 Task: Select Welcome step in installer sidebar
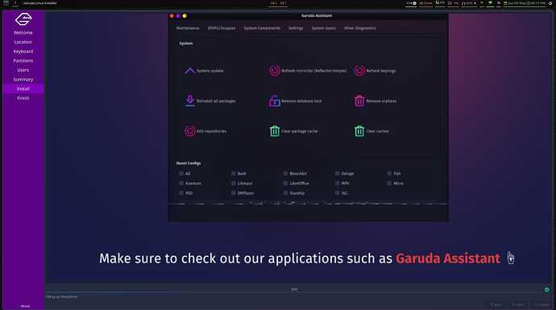23,32
